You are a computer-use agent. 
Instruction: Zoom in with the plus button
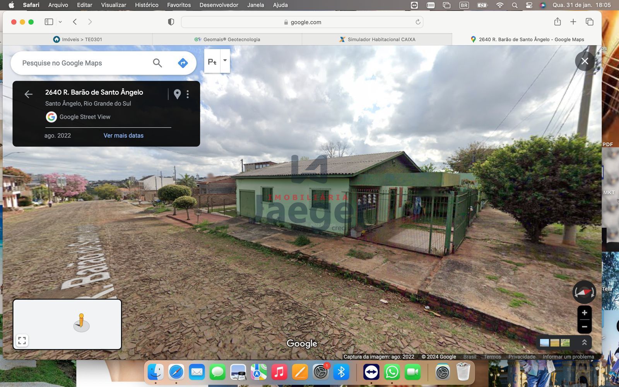(x=584, y=313)
